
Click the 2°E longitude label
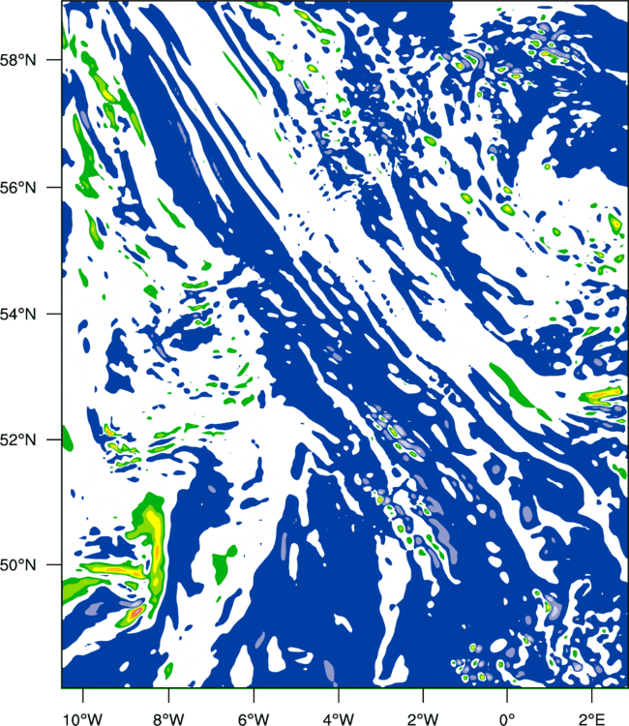pyautogui.click(x=592, y=718)
